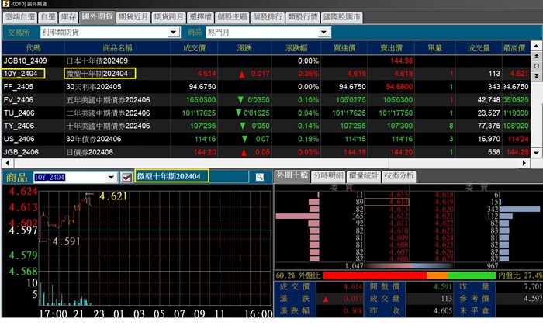The height and width of the screenshot is (329, 543).
Task: Open the 選擇權 tab
Action: pyautogui.click(x=200, y=16)
